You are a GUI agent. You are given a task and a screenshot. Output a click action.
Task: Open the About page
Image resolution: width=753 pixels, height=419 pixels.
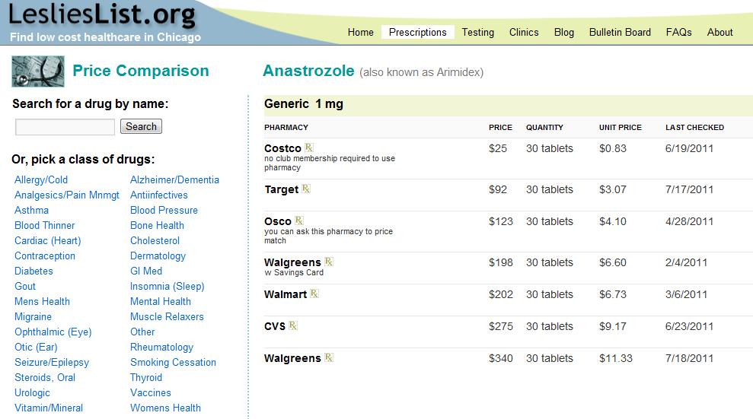tap(719, 32)
